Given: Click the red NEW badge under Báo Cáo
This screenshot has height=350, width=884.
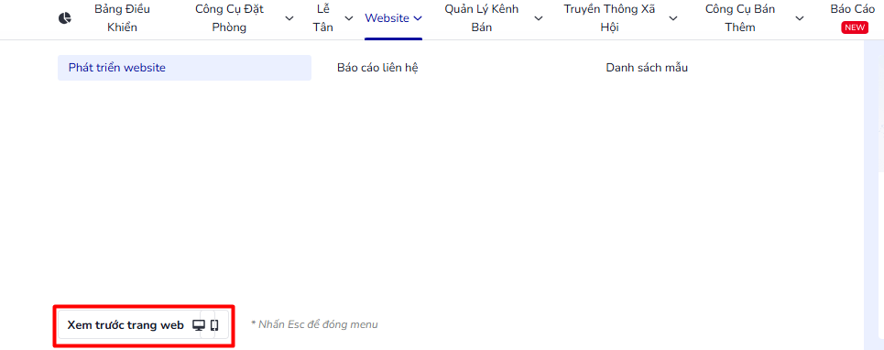Looking at the screenshot, I should tap(855, 27).
